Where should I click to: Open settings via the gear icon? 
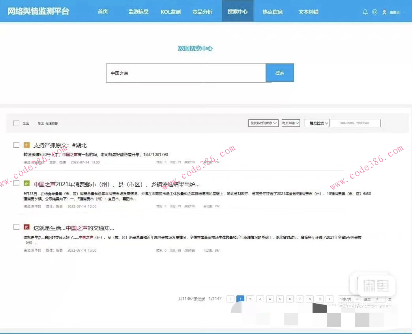click(375, 12)
